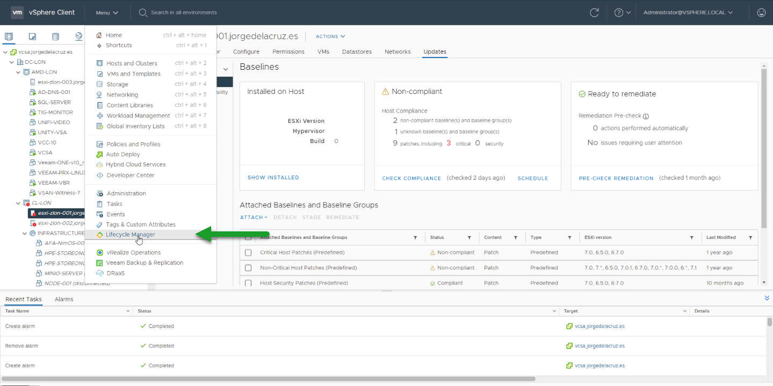Select VSAN-Witness-7 in the tree

pos(59,193)
